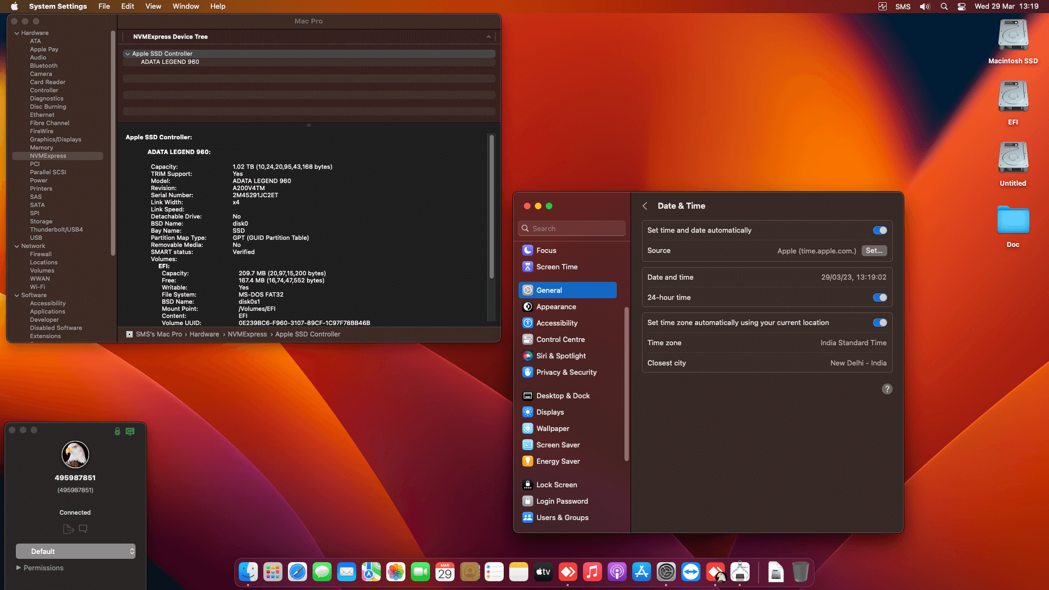Open the View menu

pos(153,7)
